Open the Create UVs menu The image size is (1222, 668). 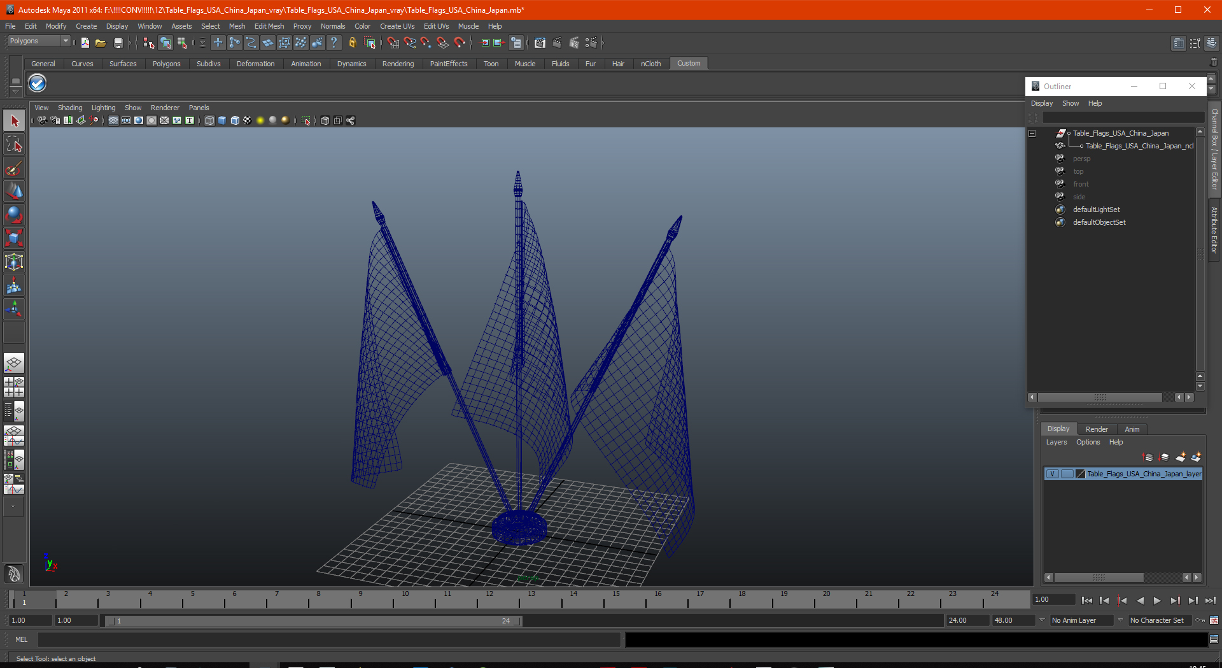pyautogui.click(x=397, y=26)
